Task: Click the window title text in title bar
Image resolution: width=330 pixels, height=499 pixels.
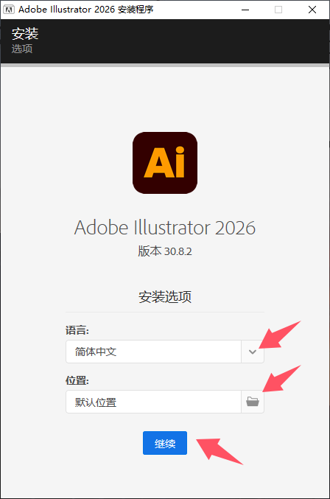Action: tap(86, 10)
